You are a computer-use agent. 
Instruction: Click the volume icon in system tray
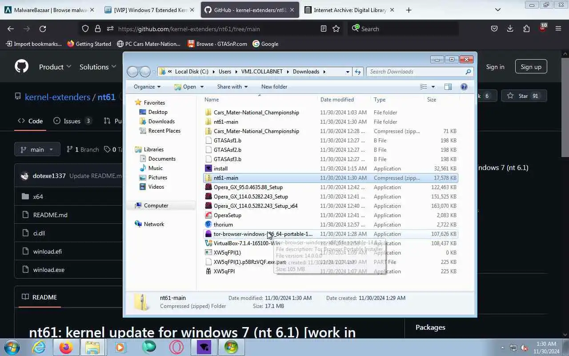(525, 348)
